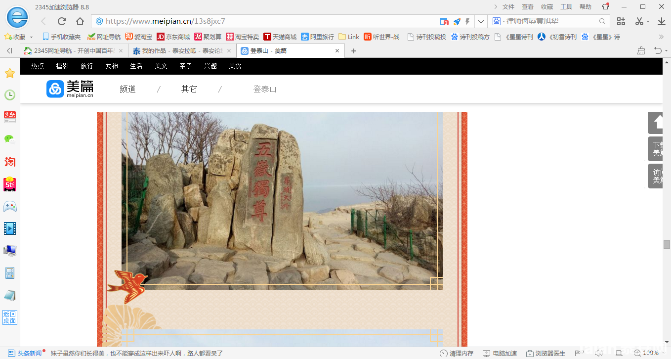The image size is (671, 359).
Task: Open the calculator sidebar icon
Action: click(9, 272)
